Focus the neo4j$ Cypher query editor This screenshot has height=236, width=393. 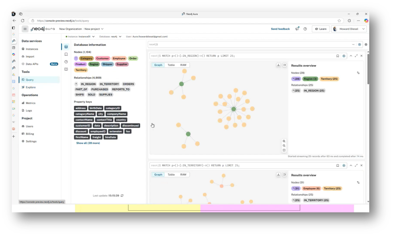coord(250,45)
